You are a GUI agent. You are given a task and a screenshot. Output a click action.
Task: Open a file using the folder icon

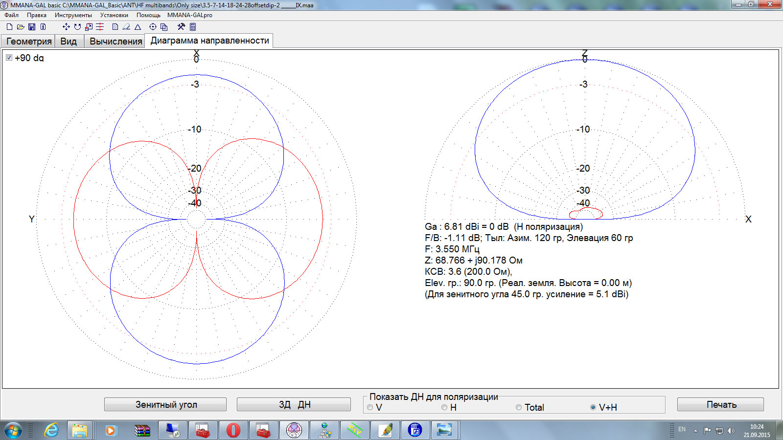[21, 27]
